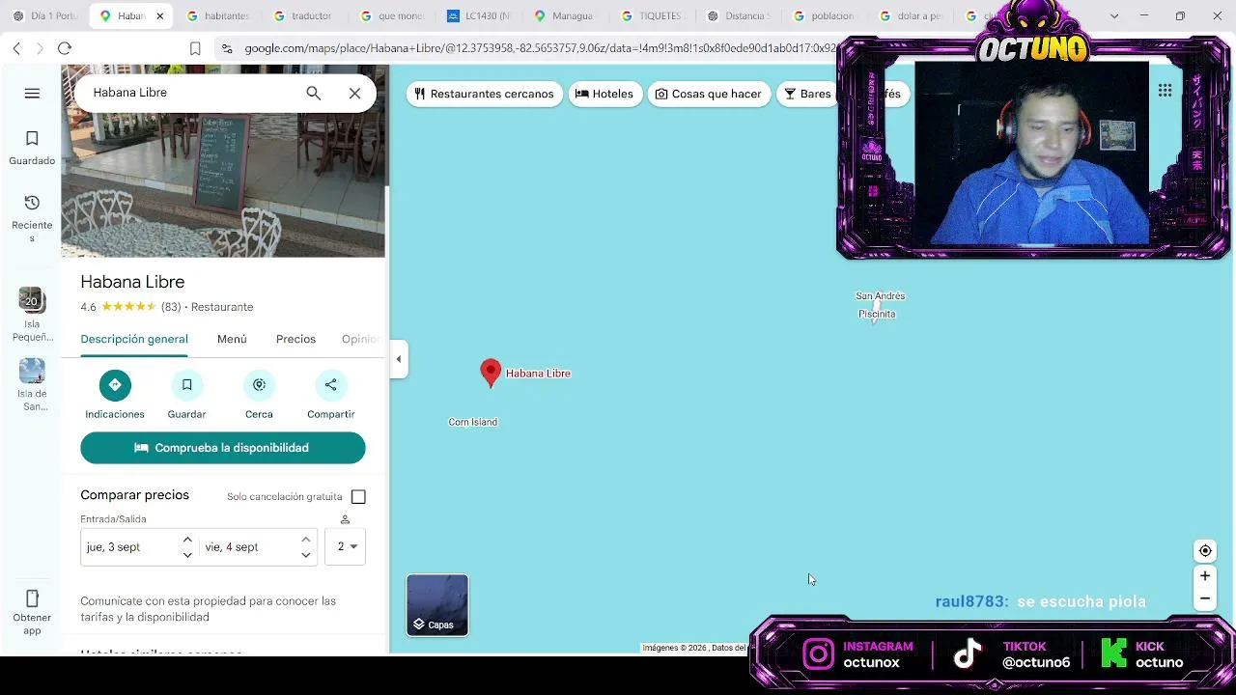The image size is (1236, 695).
Task: Close the active Habana Libre browser tab
Action: click(159, 15)
